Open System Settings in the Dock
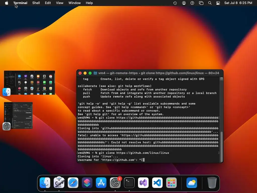 click(115, 183)
